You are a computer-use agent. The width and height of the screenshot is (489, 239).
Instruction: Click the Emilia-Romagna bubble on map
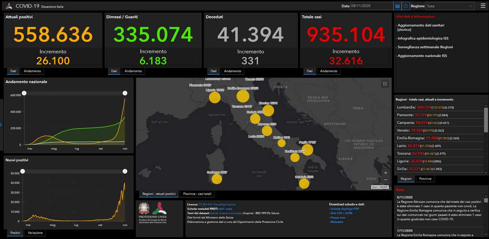243,96
